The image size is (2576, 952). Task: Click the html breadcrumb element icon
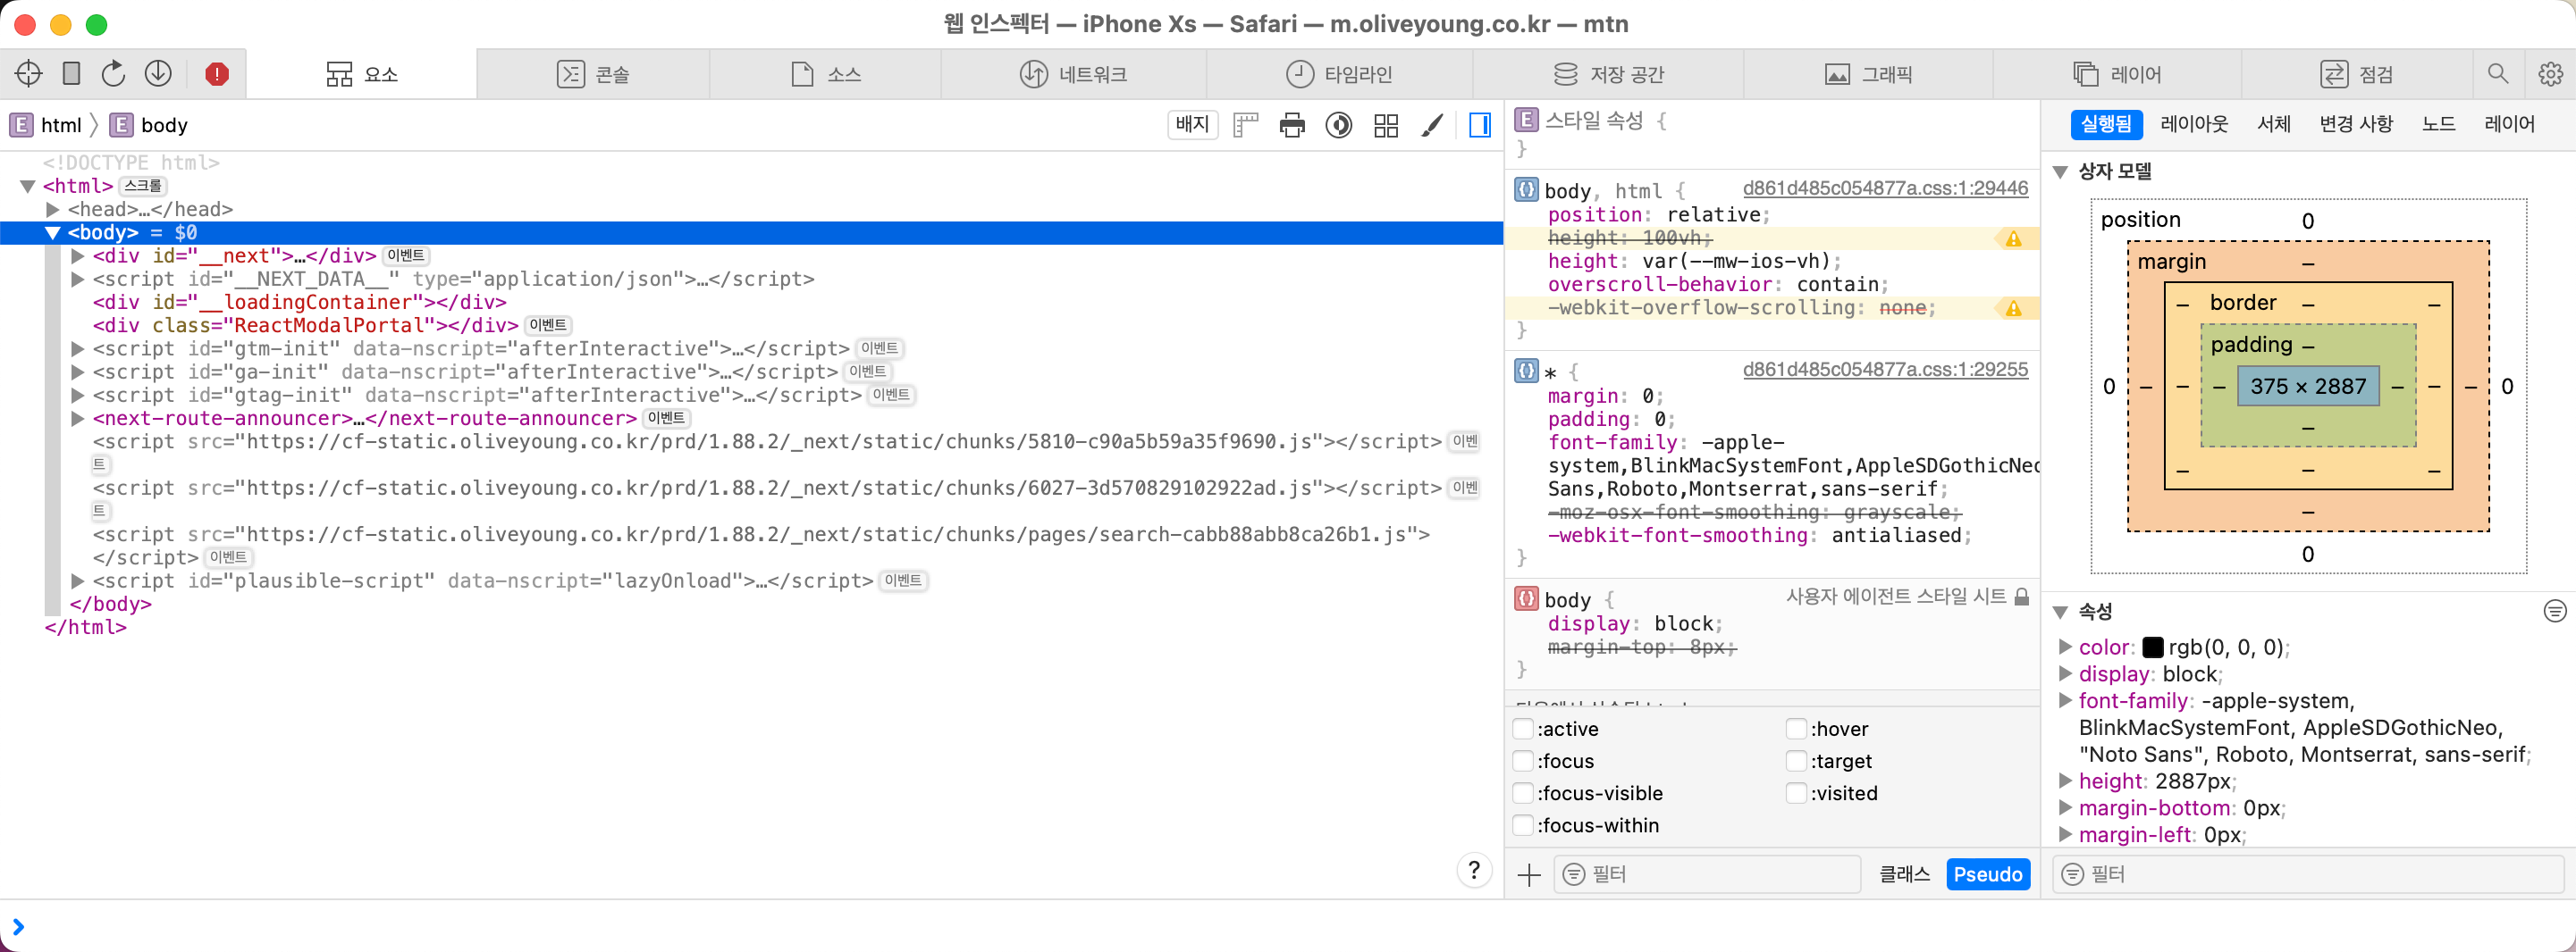pos(21,125)
